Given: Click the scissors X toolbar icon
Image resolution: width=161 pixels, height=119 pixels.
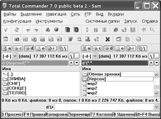Looking at the screenshot, I should [x=108, y=39].
